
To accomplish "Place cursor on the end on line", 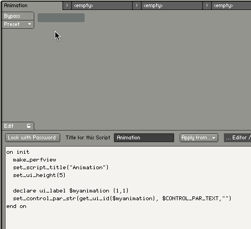I will 16,206.
